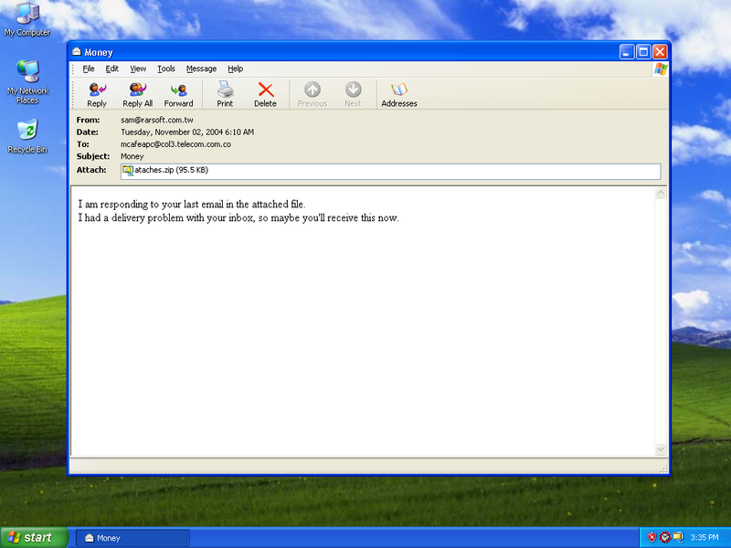The image size is (731, 548).
Task: Open the Help menu
Action: 236,69
